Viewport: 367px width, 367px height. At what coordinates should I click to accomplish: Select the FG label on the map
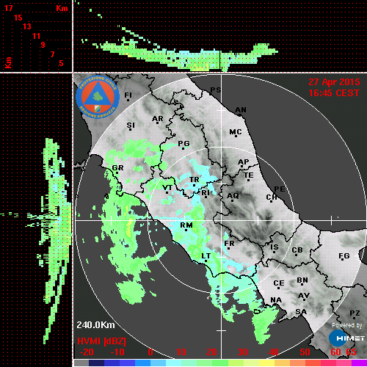click(344, 256)
